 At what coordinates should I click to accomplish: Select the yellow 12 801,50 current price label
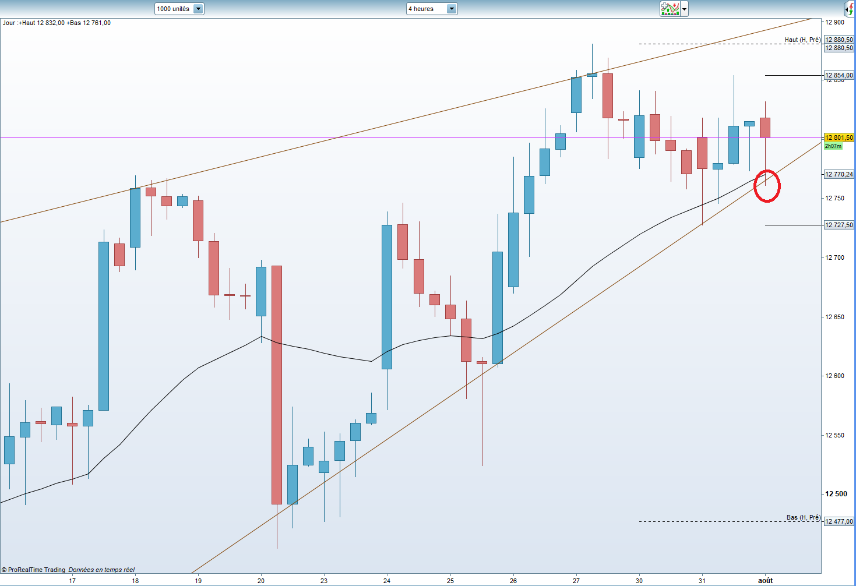click(x=839, y=138)
